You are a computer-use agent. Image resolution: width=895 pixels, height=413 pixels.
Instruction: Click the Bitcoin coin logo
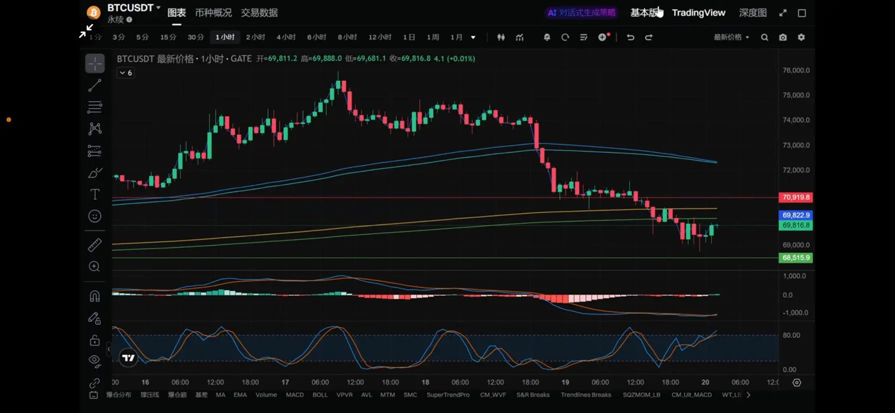(93, 12)
